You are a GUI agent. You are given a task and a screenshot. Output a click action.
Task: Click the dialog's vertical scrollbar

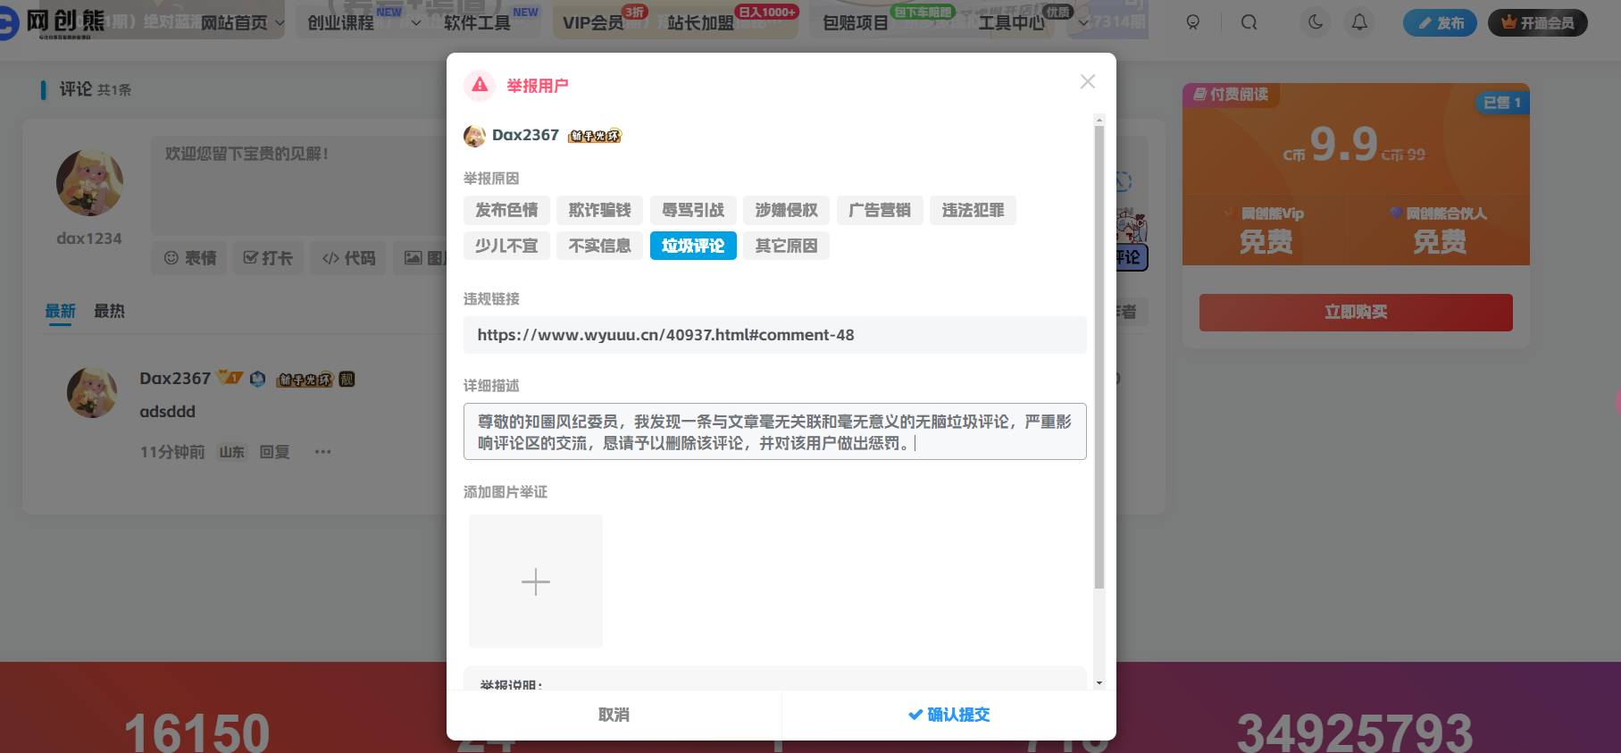click(1099, 357)
